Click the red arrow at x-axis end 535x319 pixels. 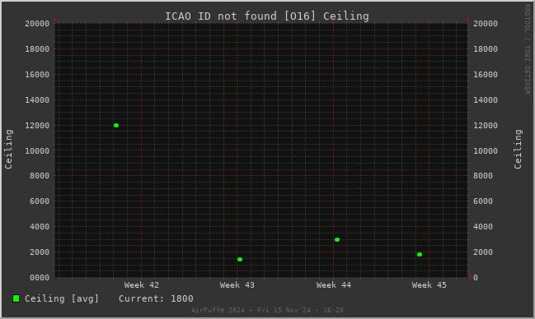pos(471,277)
